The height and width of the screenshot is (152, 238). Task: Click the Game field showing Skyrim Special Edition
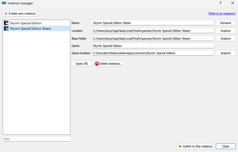153,46
